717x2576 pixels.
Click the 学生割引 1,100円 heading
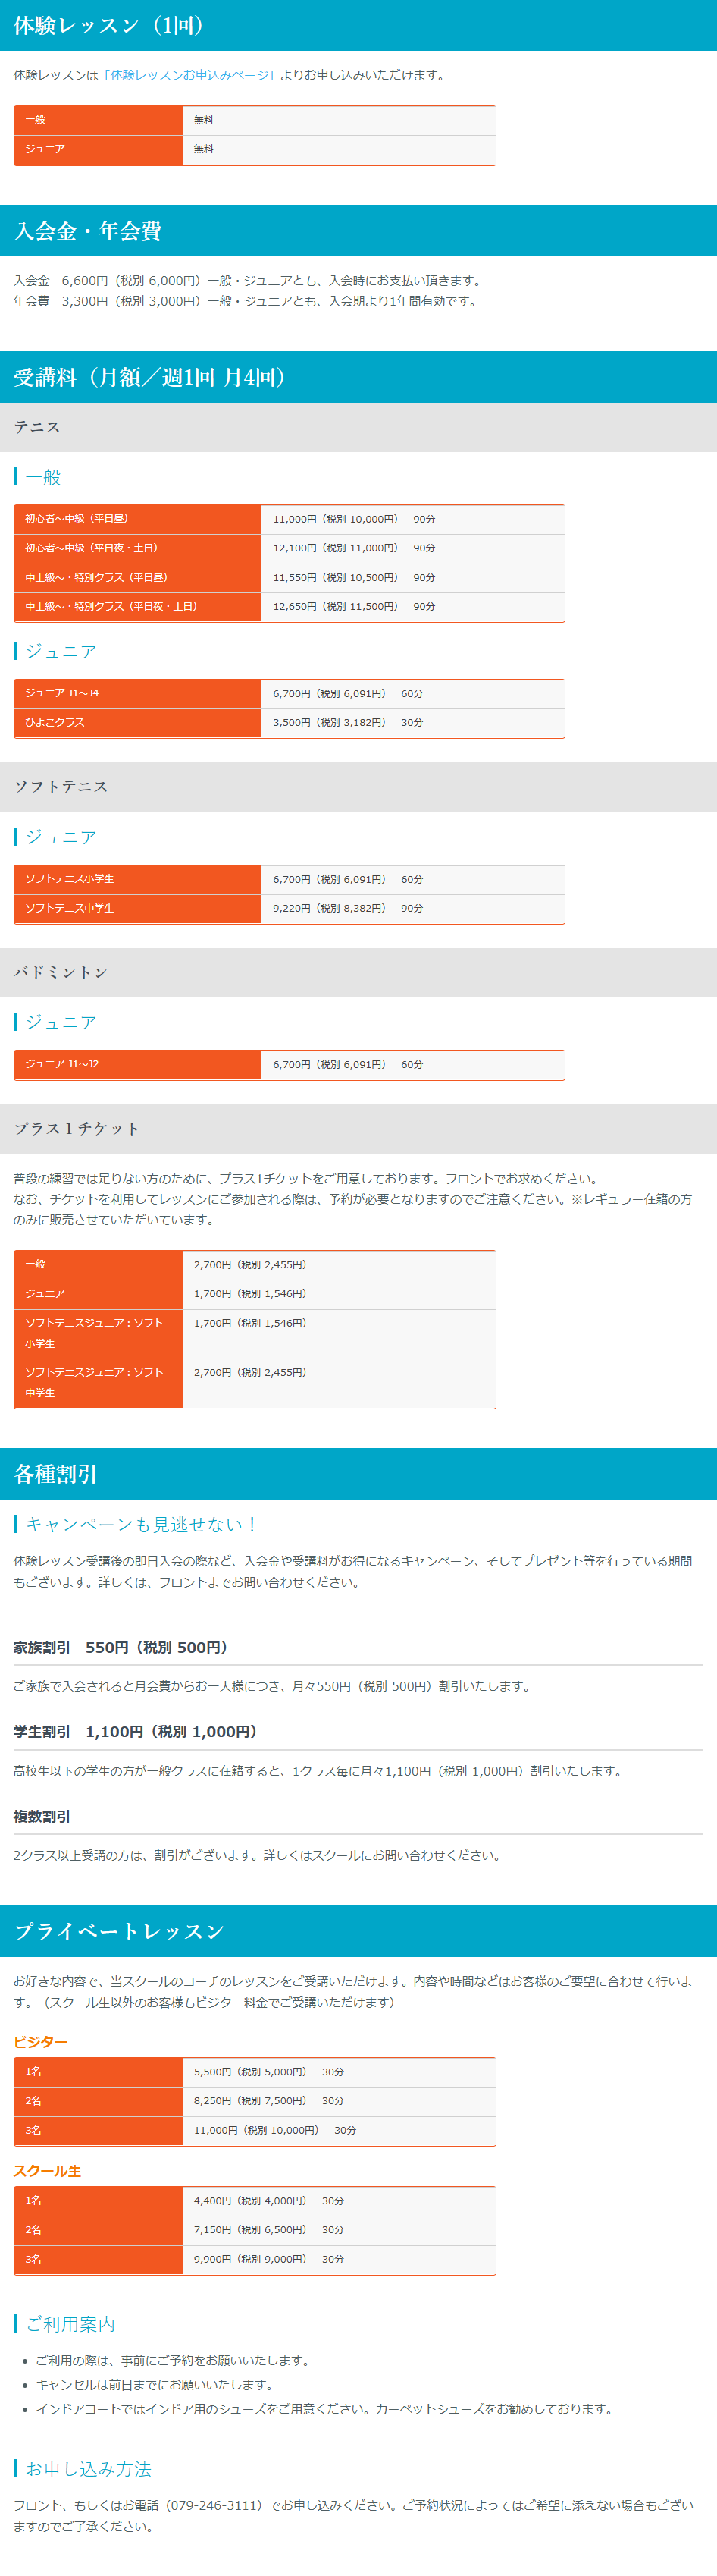pyautogui.click(x=136, y=1731)
